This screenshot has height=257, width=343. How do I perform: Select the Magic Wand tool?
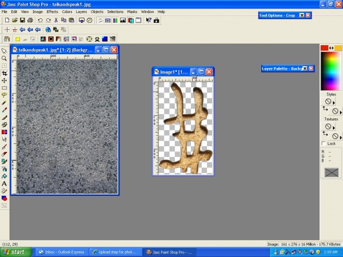tap(4, 103)
